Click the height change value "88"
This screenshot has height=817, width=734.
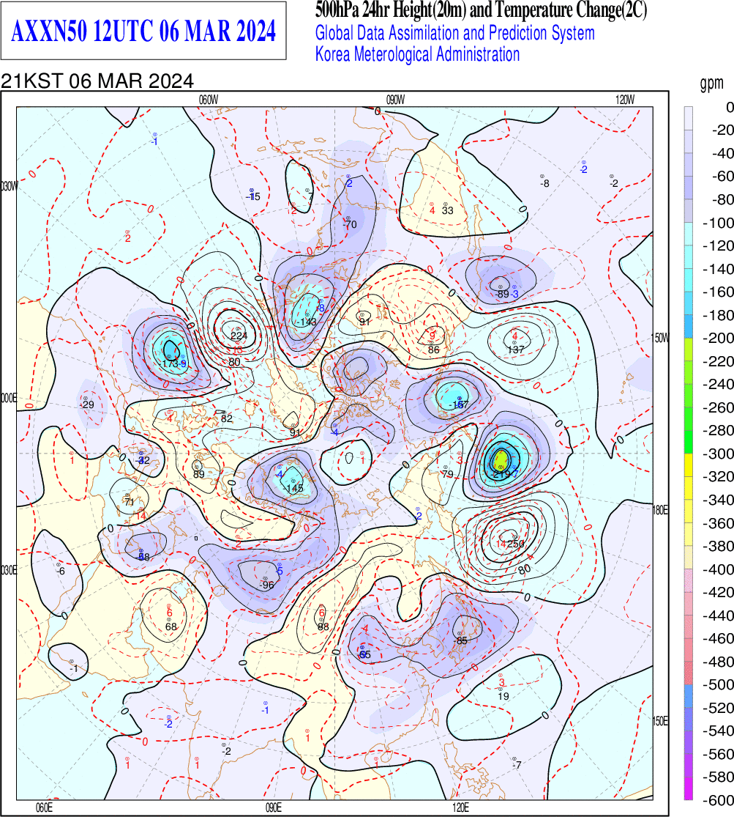(323, 626)
